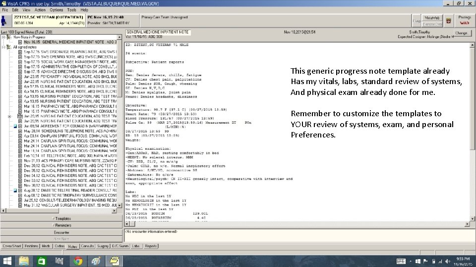Image resolution: width=476 pixels, height=267 pixels.
Task: Click document icon beside Apr 17,15 Clinical Reminders Note
Action: pyautogui.click(x=20, y=87)
